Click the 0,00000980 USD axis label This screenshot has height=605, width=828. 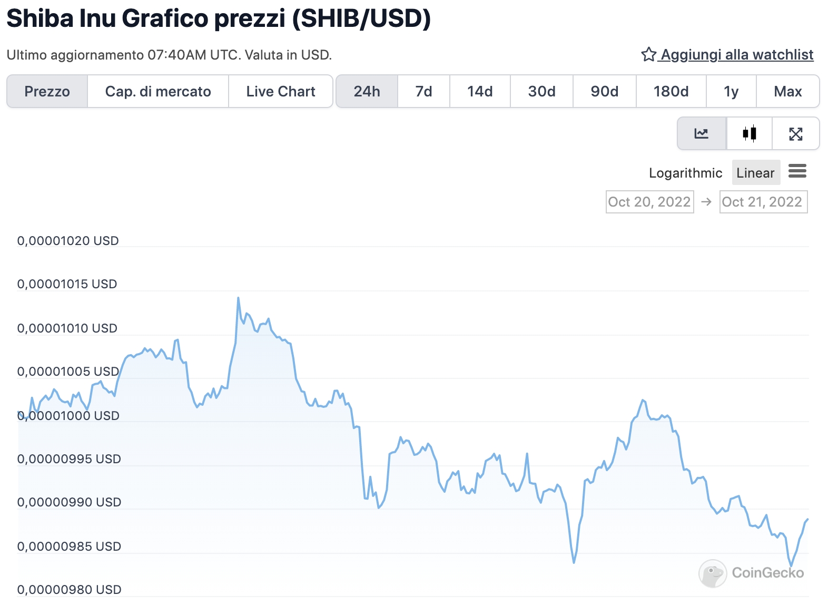(x=69, y=590)
